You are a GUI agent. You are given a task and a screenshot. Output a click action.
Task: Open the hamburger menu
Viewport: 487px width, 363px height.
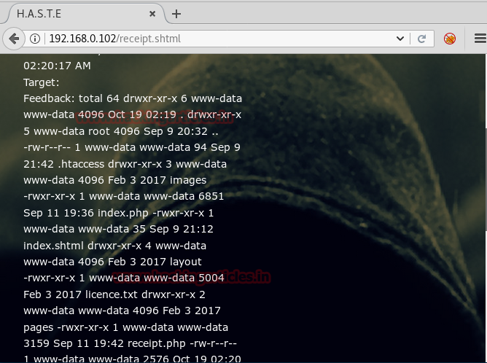tap(480, 39)
